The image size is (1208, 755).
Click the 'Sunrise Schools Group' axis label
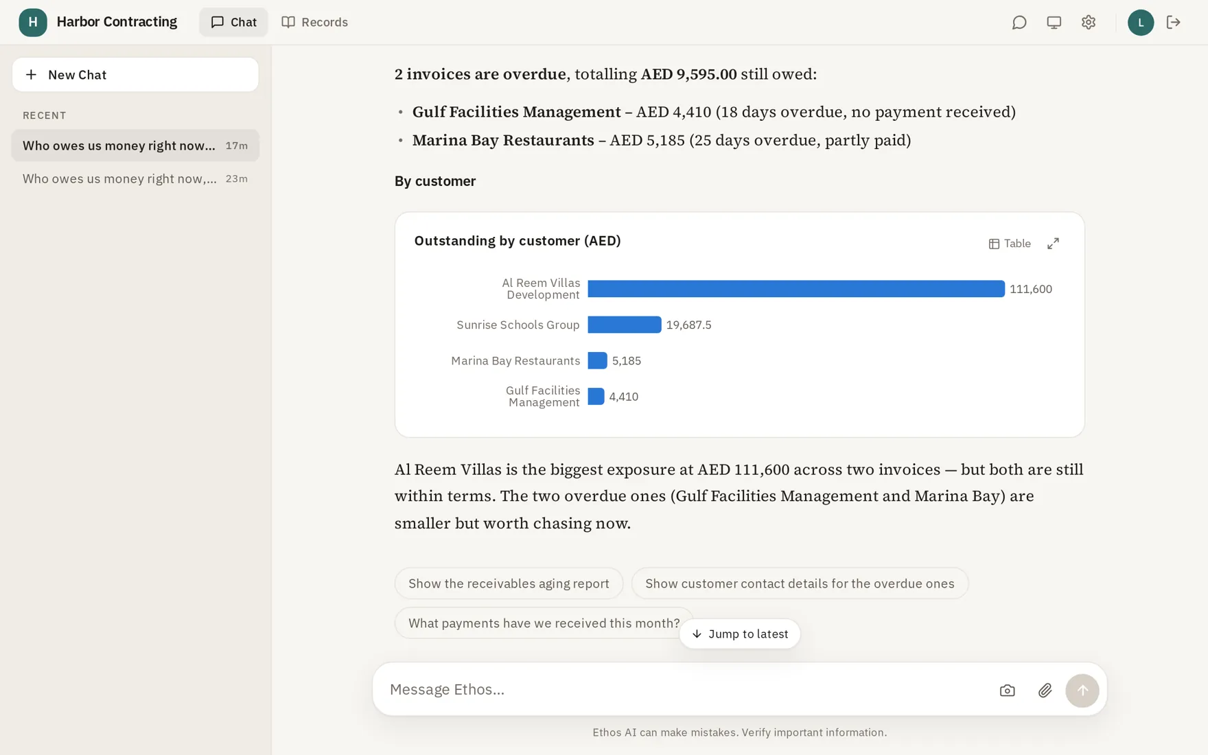point(518,325)
